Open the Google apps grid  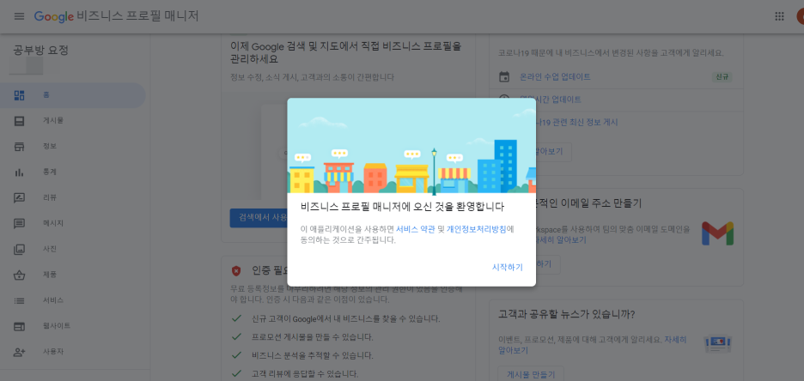tap(779, 16)
